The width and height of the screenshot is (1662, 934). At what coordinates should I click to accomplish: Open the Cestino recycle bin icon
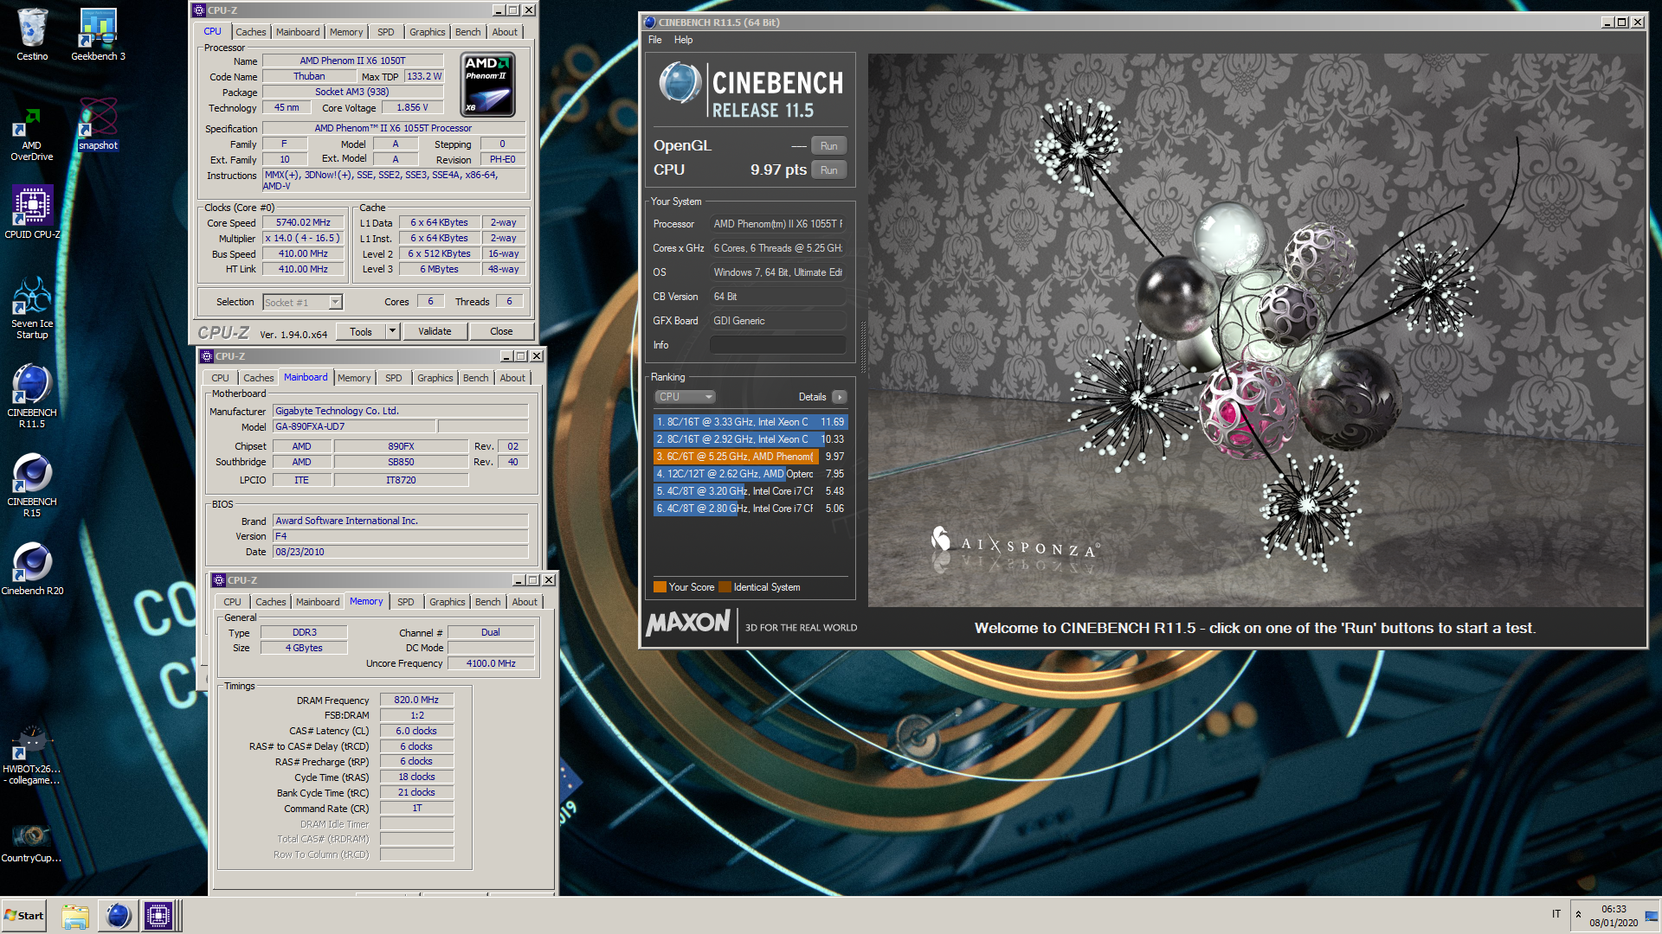point(32,35)
